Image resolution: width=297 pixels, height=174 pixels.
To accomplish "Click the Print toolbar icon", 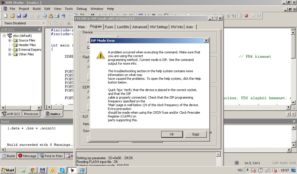I will 57,16.
